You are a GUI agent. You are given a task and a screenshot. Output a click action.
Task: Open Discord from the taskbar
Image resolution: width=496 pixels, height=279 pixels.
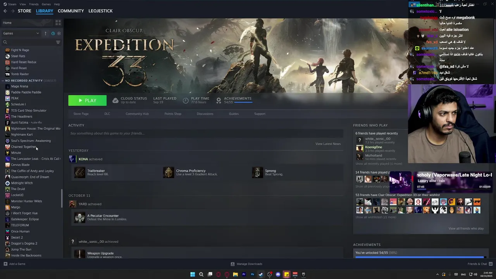click(x=278, y=274)
